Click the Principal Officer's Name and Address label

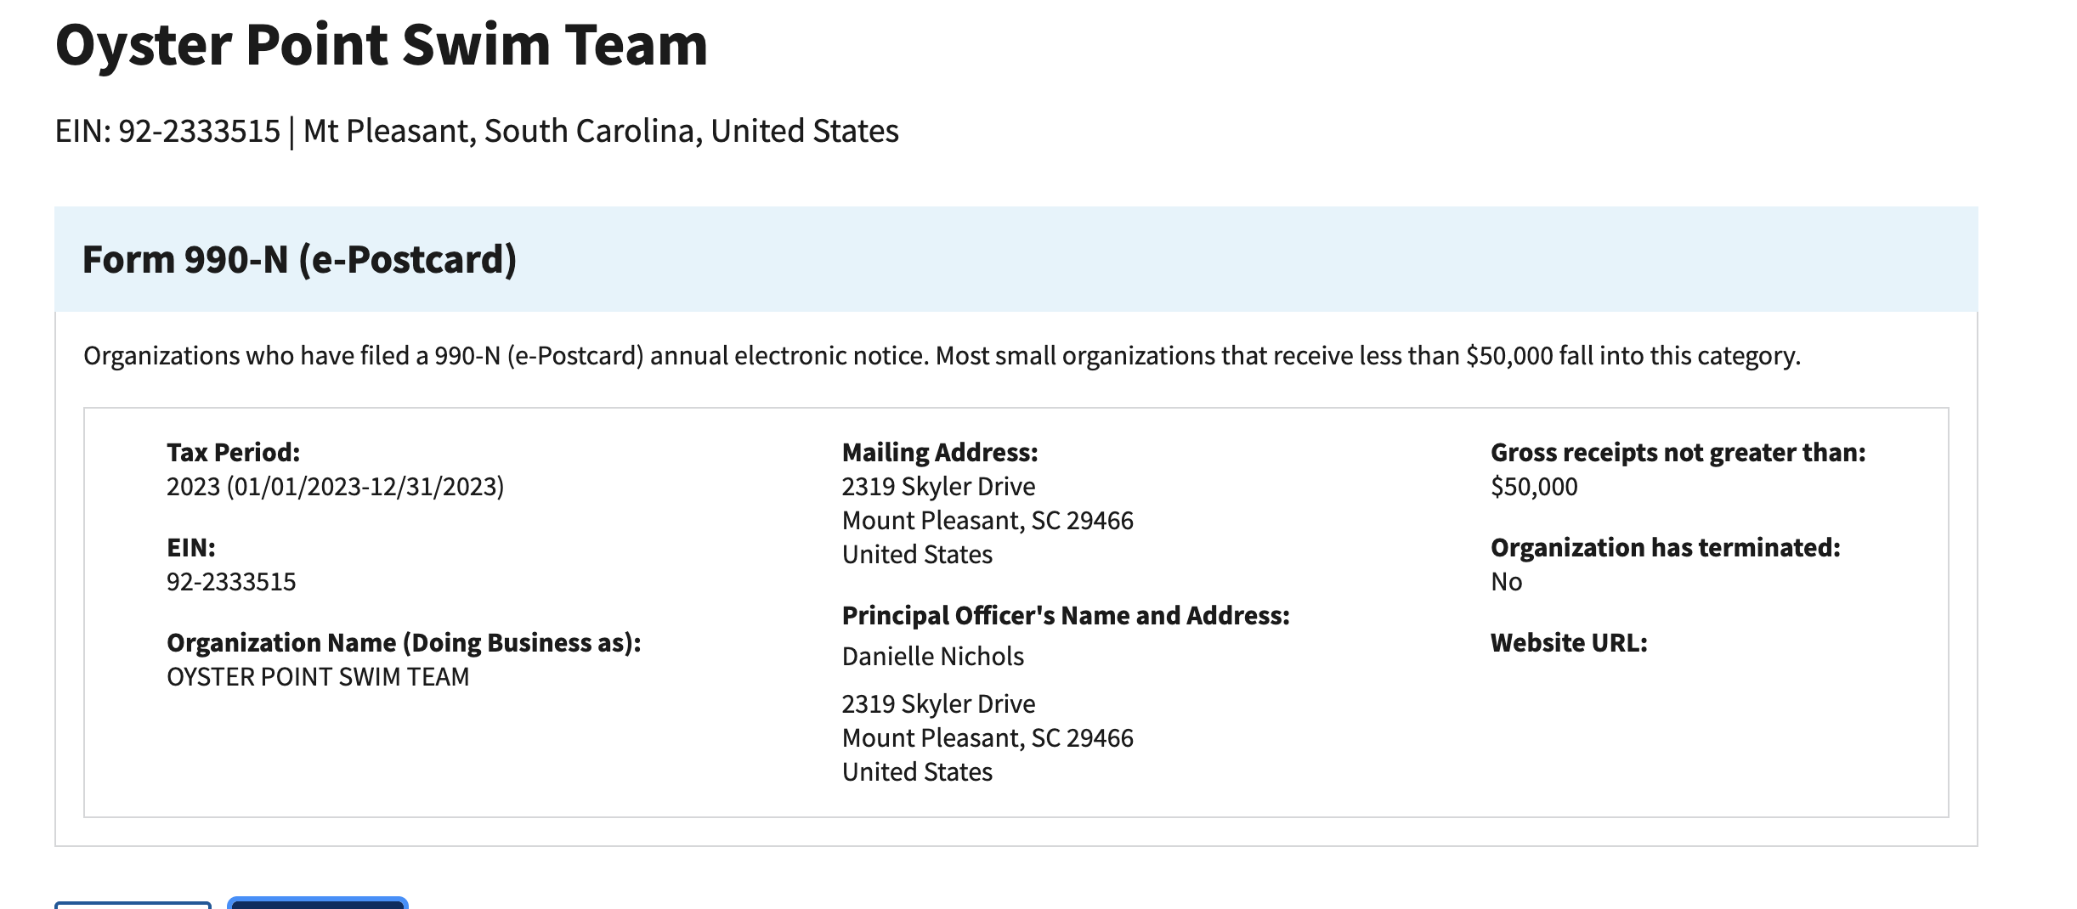(1066, 615)
